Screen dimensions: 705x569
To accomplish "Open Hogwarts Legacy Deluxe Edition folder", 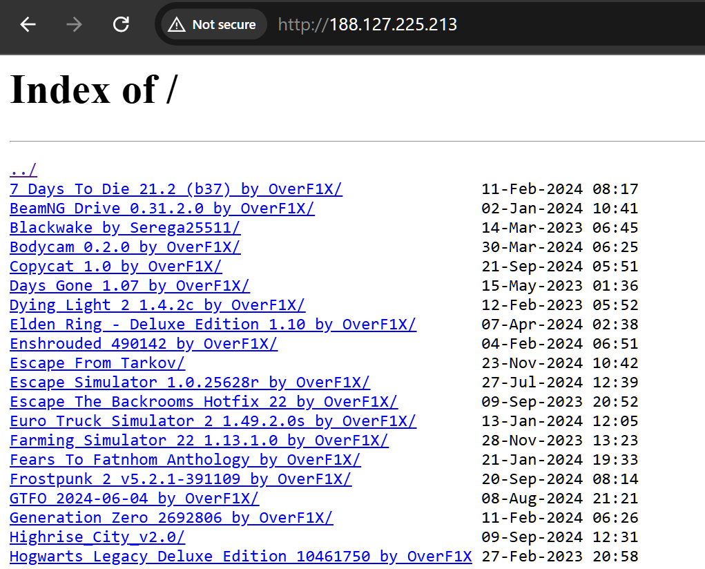I will (240, 557).
